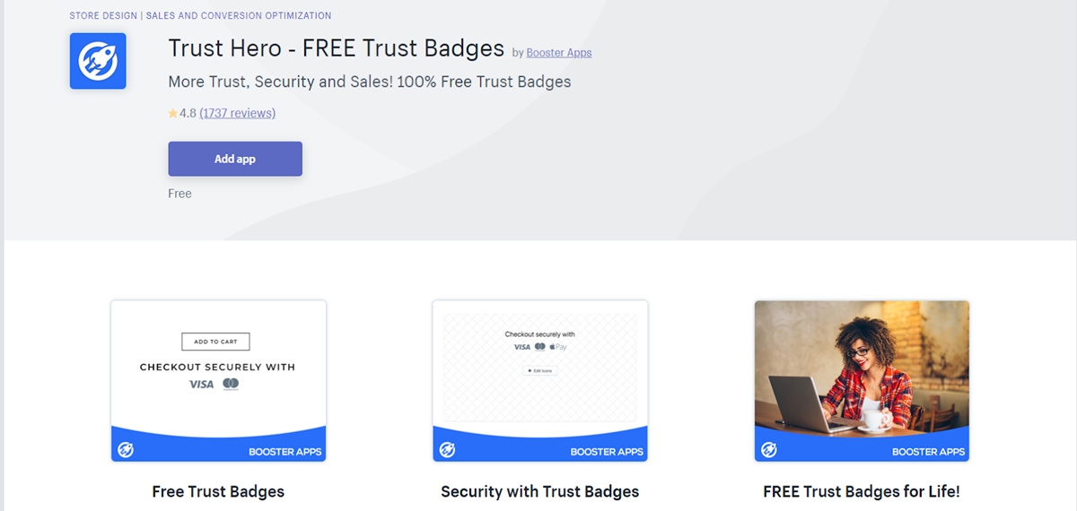Click the VISA logo under Checkout Securely With
1077x511 pixels.
201,384
